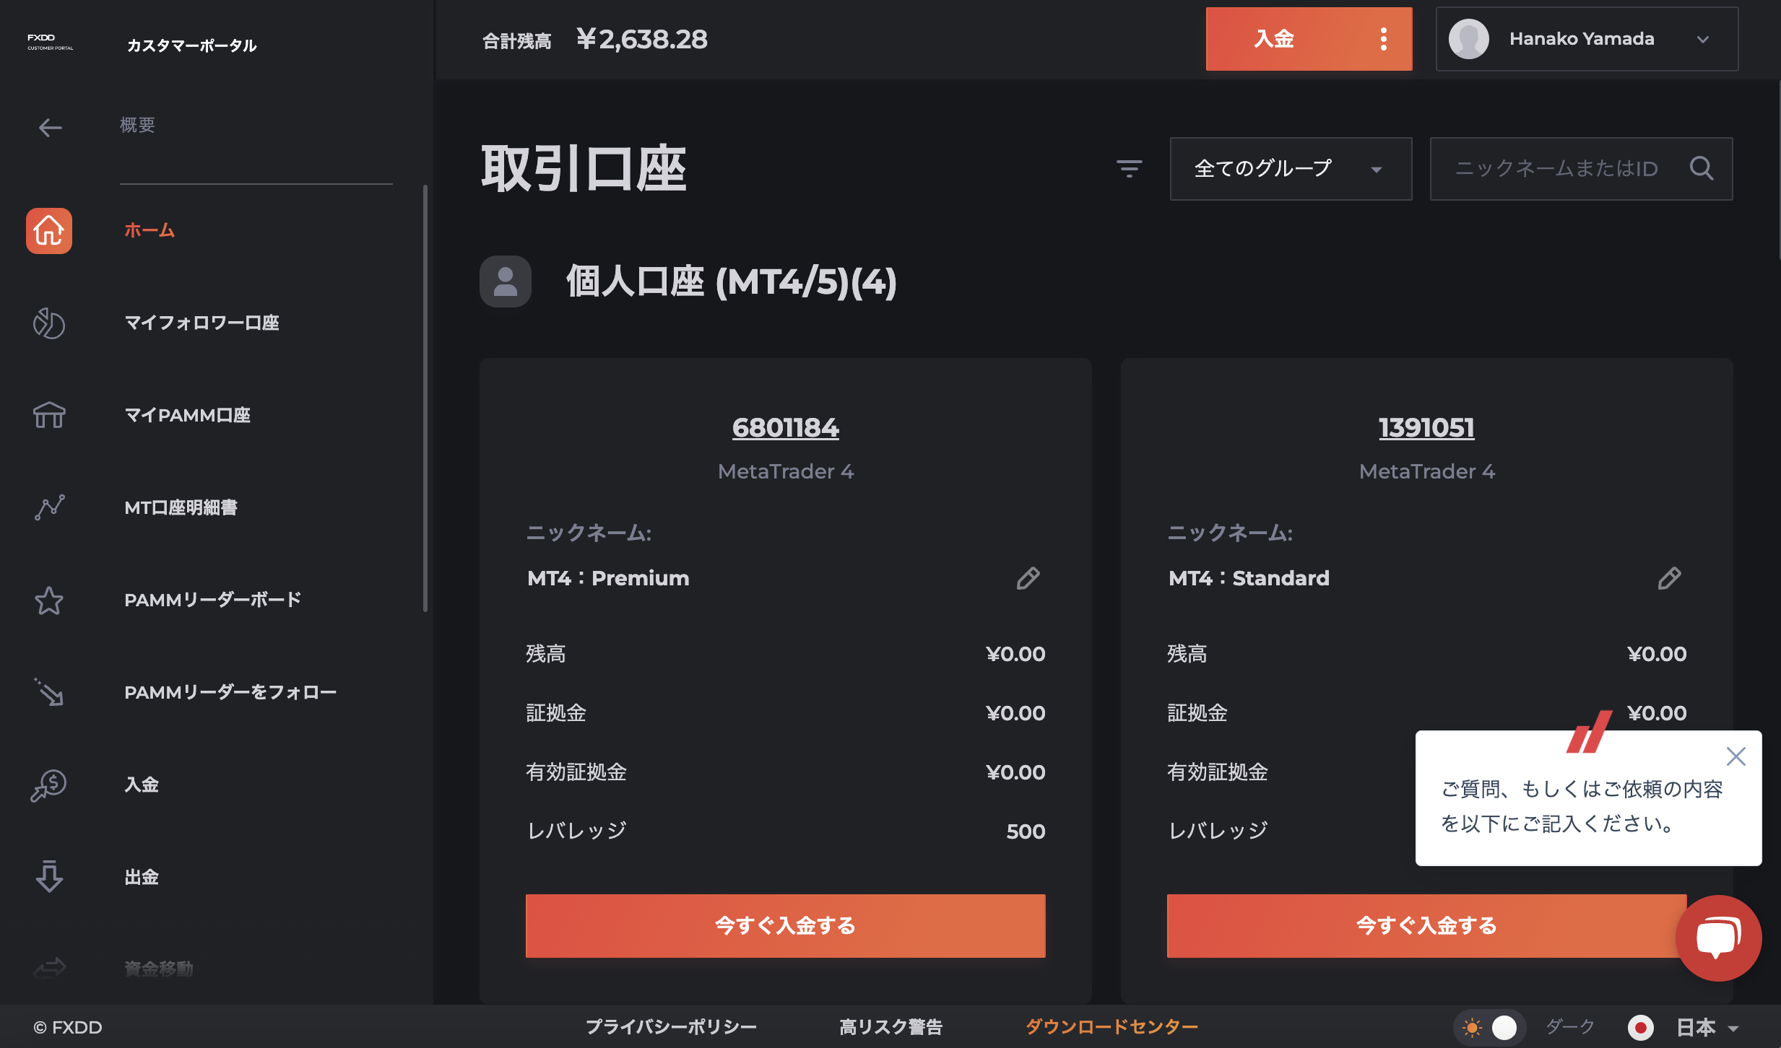Focus the nickname or ID search field
1781x1048 pixels.
click(x=1581, y=169)
